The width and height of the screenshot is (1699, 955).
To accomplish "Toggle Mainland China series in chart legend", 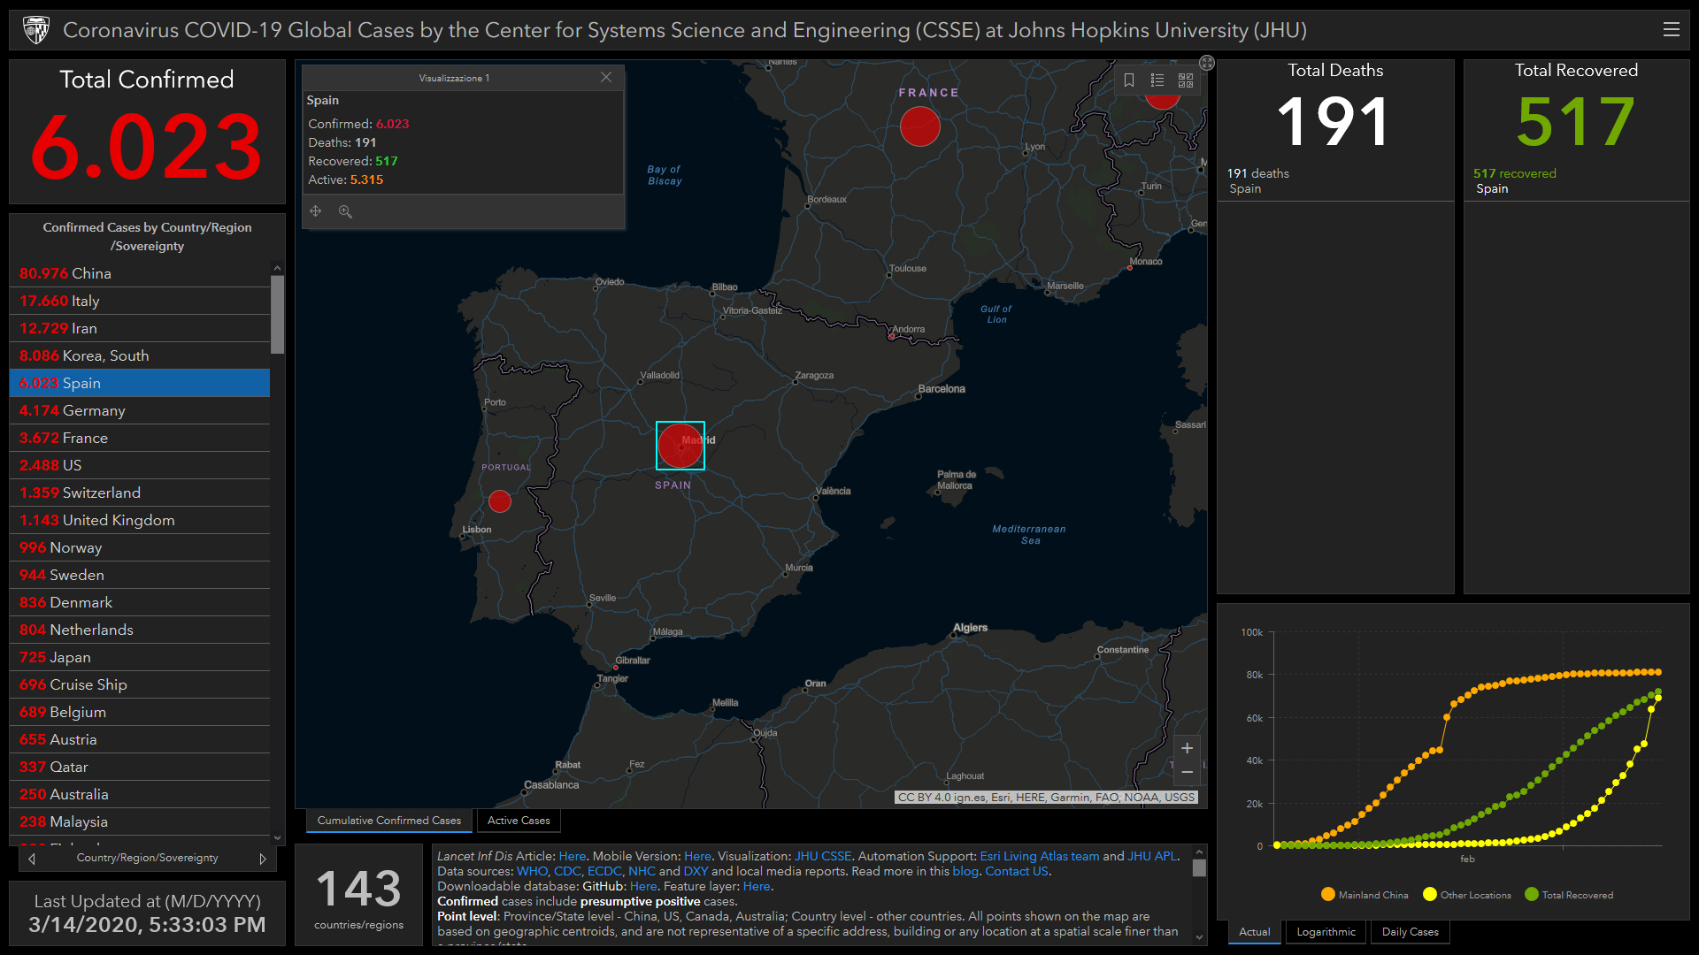I will pyautogui.click(x=1365, y=895).
